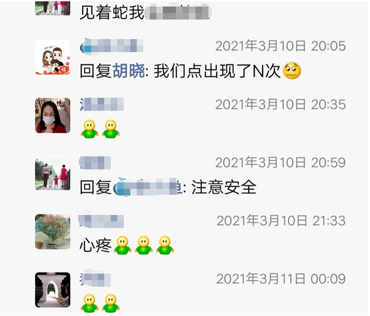Open the partial avatar beside 见着蛇我
Image resolution: width=370 pixels, height=316 pixels.
tap(53, 8)
